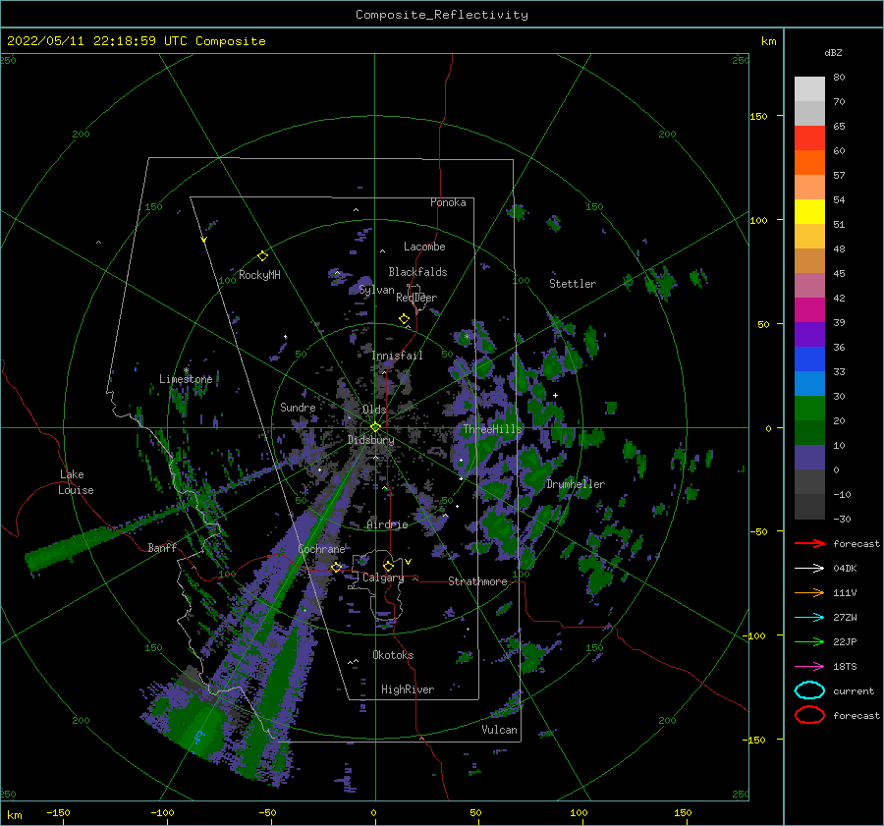Click the Okotoks label
This screenshot has height=826, width=884.
tap(393, 655)
